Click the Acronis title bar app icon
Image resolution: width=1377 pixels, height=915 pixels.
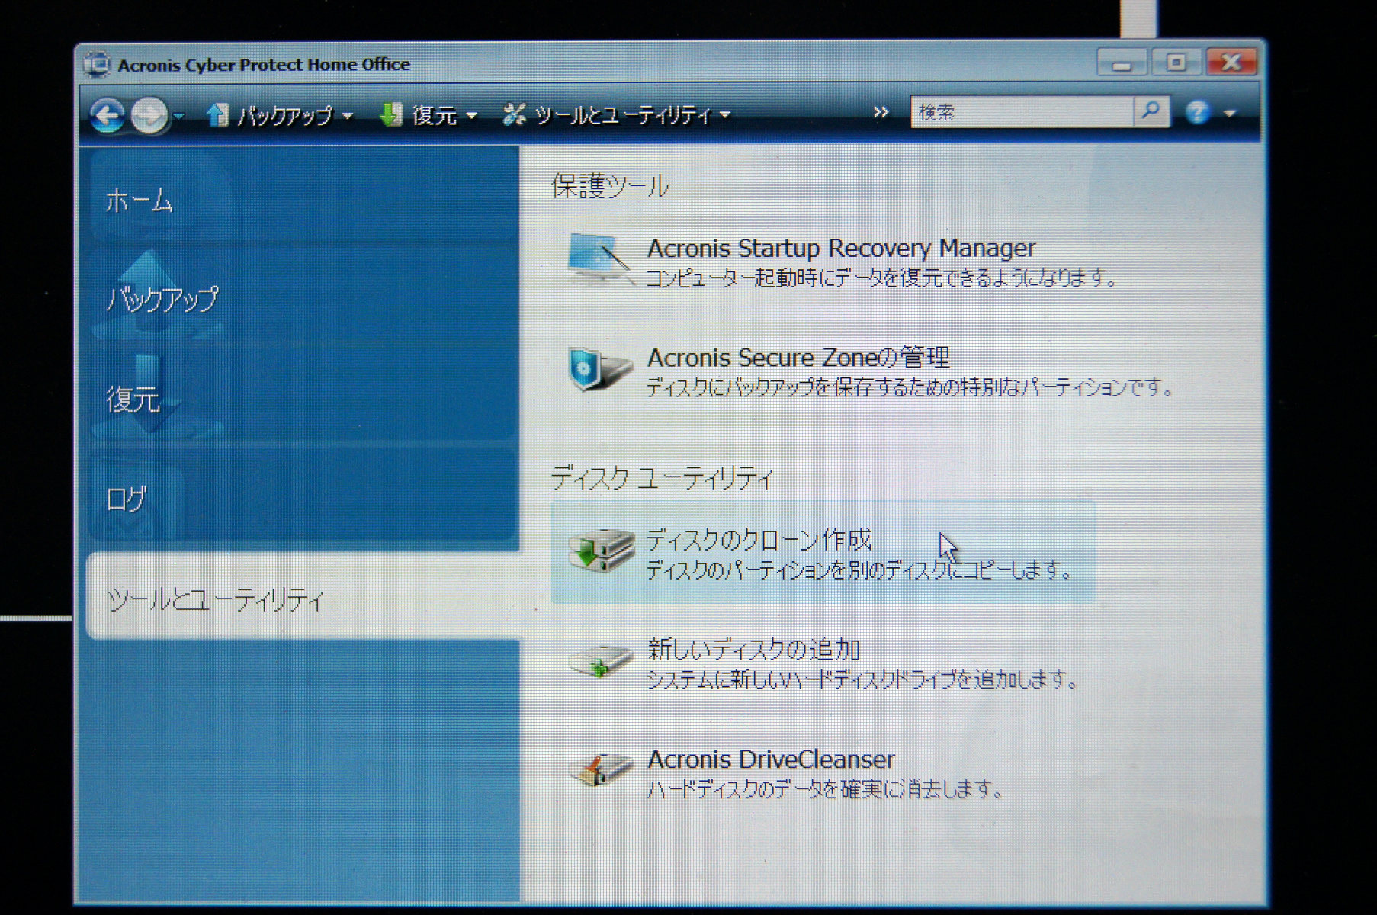pyautogui.click(x=97, y=64)
